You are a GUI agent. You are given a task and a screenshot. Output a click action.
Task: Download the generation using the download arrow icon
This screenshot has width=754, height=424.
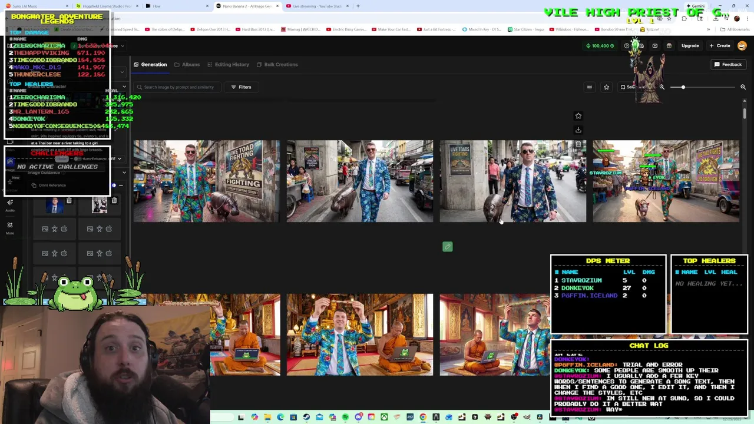point(578,130)
